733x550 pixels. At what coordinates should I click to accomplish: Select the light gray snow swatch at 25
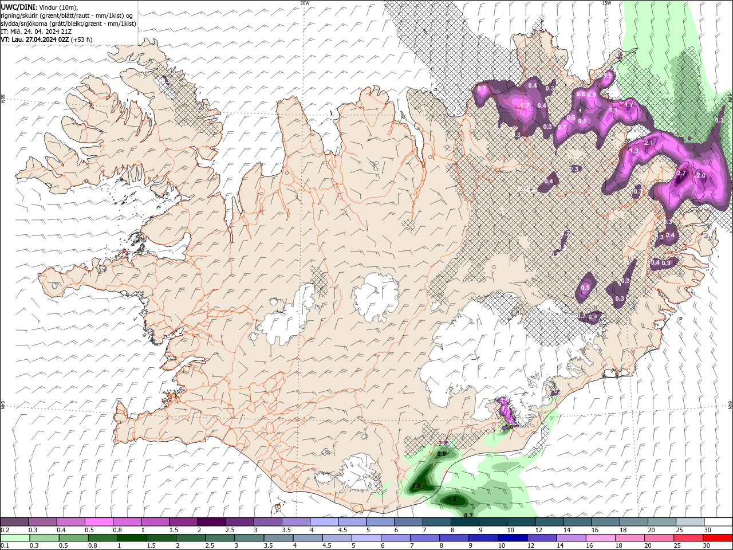pos(689,521)
